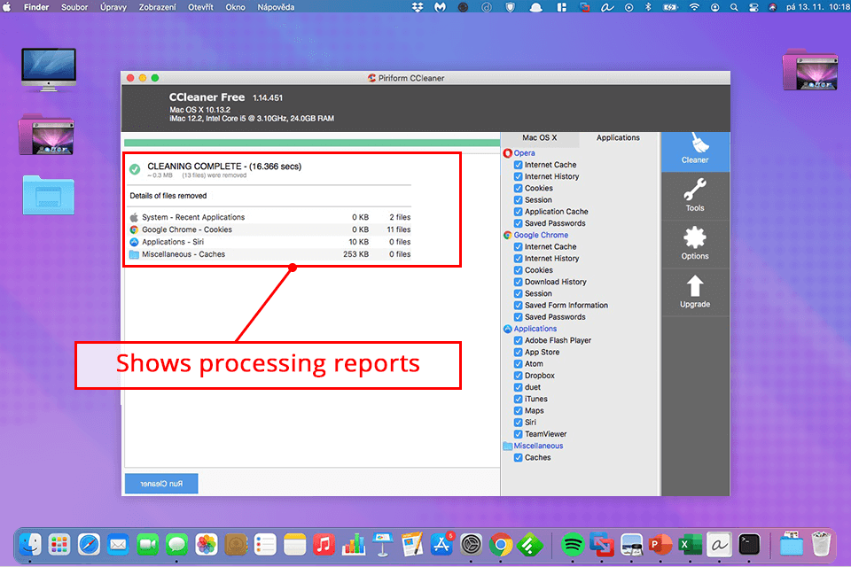Collapse the Opera category
The image size is (851, 567).
524,153
